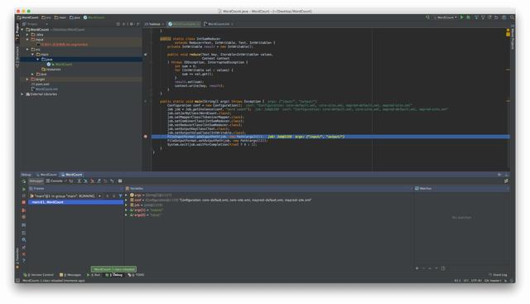
Task: Click add new watch plus icon
Action: pyautogui.click(x=417, y=268)
